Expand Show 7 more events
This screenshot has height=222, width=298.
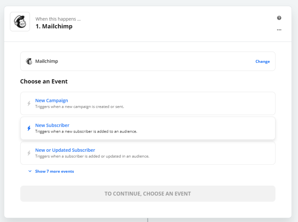pyautogui.click(x=55, y=171)
